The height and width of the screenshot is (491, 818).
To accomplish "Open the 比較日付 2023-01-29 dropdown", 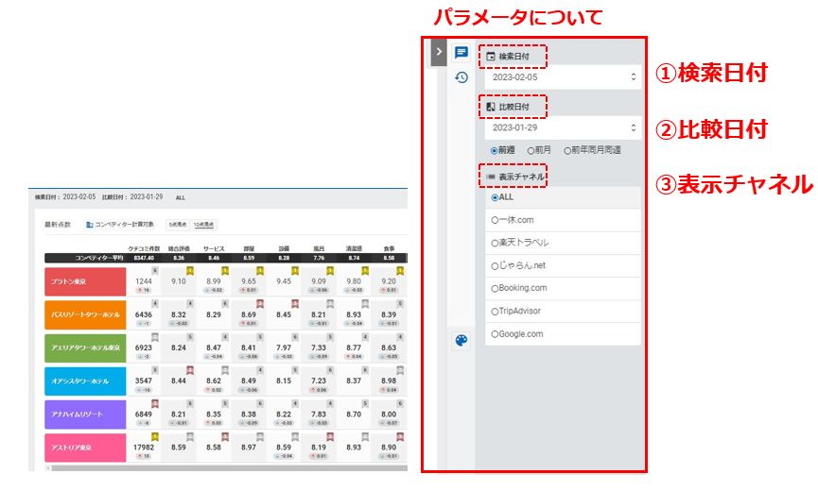I will pyautogui.click(x=562, y=127).
